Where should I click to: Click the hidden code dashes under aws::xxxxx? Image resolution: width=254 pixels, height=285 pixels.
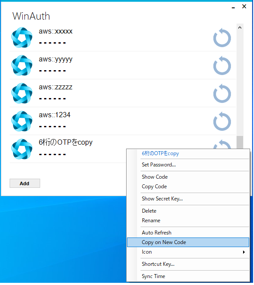[x=52, y=43]
